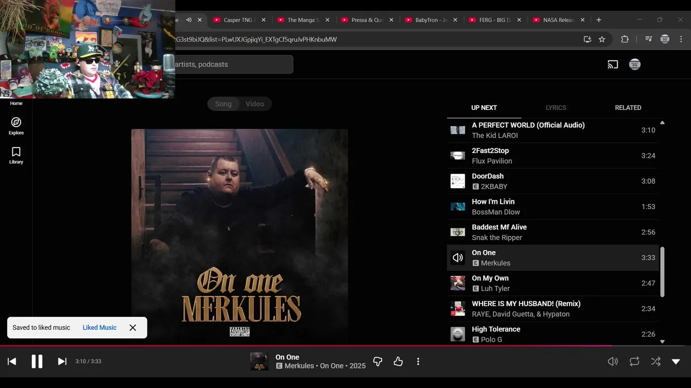Mute the player volume
The height and width of the screenshot is (388, 691).
point(613,362)
